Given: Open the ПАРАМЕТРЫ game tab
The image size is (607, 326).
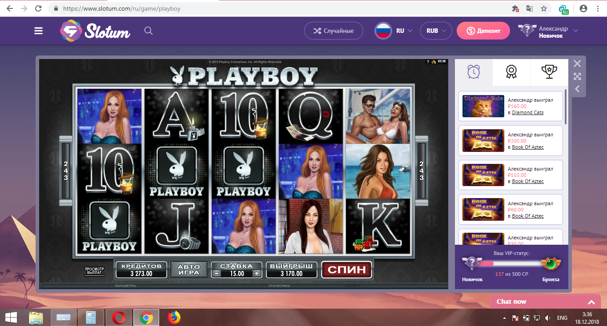Looking at the screenshot, I should pyautogui.click(x=125, y=286).
